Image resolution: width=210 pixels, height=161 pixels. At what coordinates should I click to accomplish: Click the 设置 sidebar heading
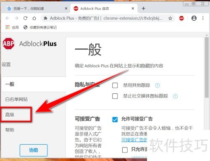point(6,64)
